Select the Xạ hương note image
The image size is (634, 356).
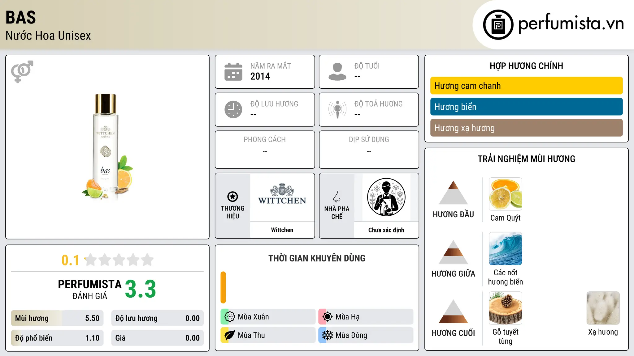603,308
